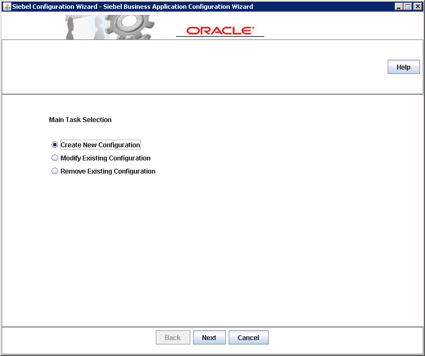Click the Java icon in the title bar

(x=7, y=7)
